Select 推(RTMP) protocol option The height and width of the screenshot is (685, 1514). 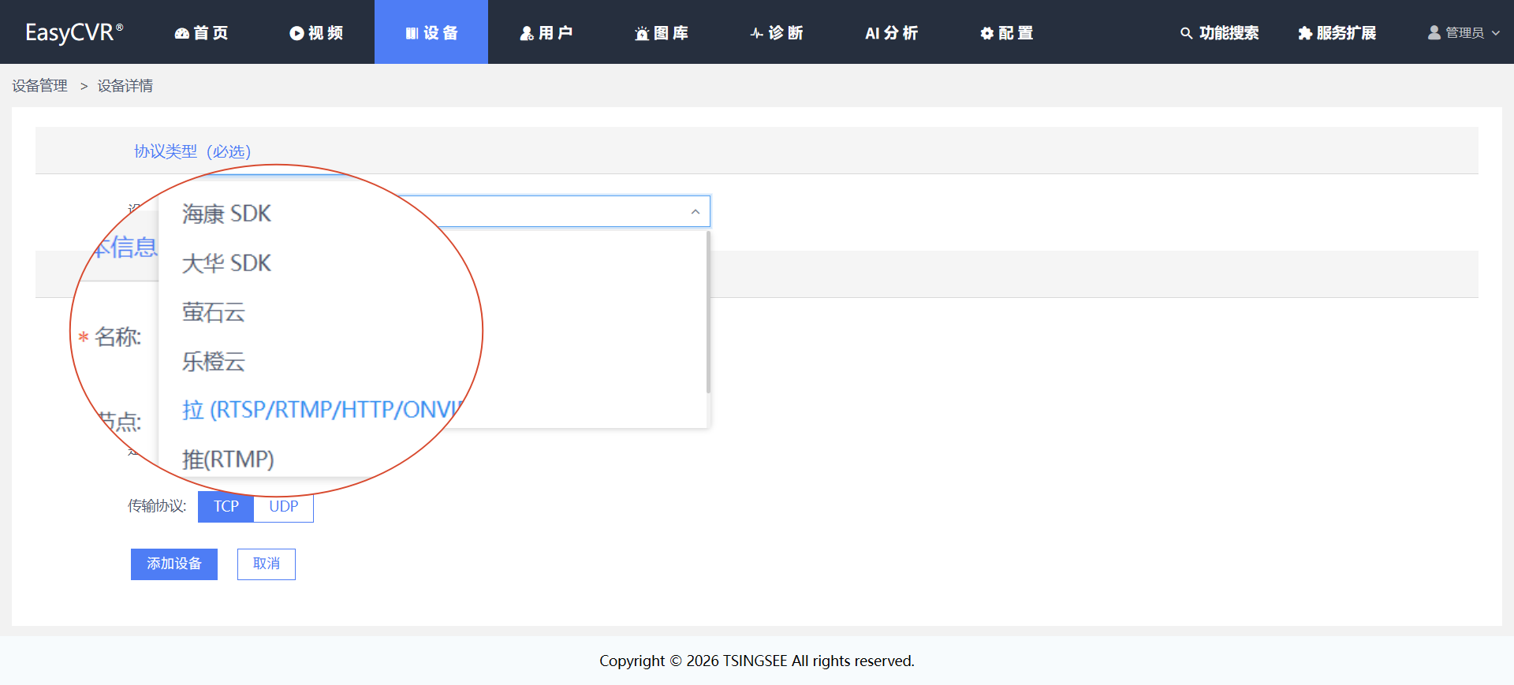click(x=228, y=459)
